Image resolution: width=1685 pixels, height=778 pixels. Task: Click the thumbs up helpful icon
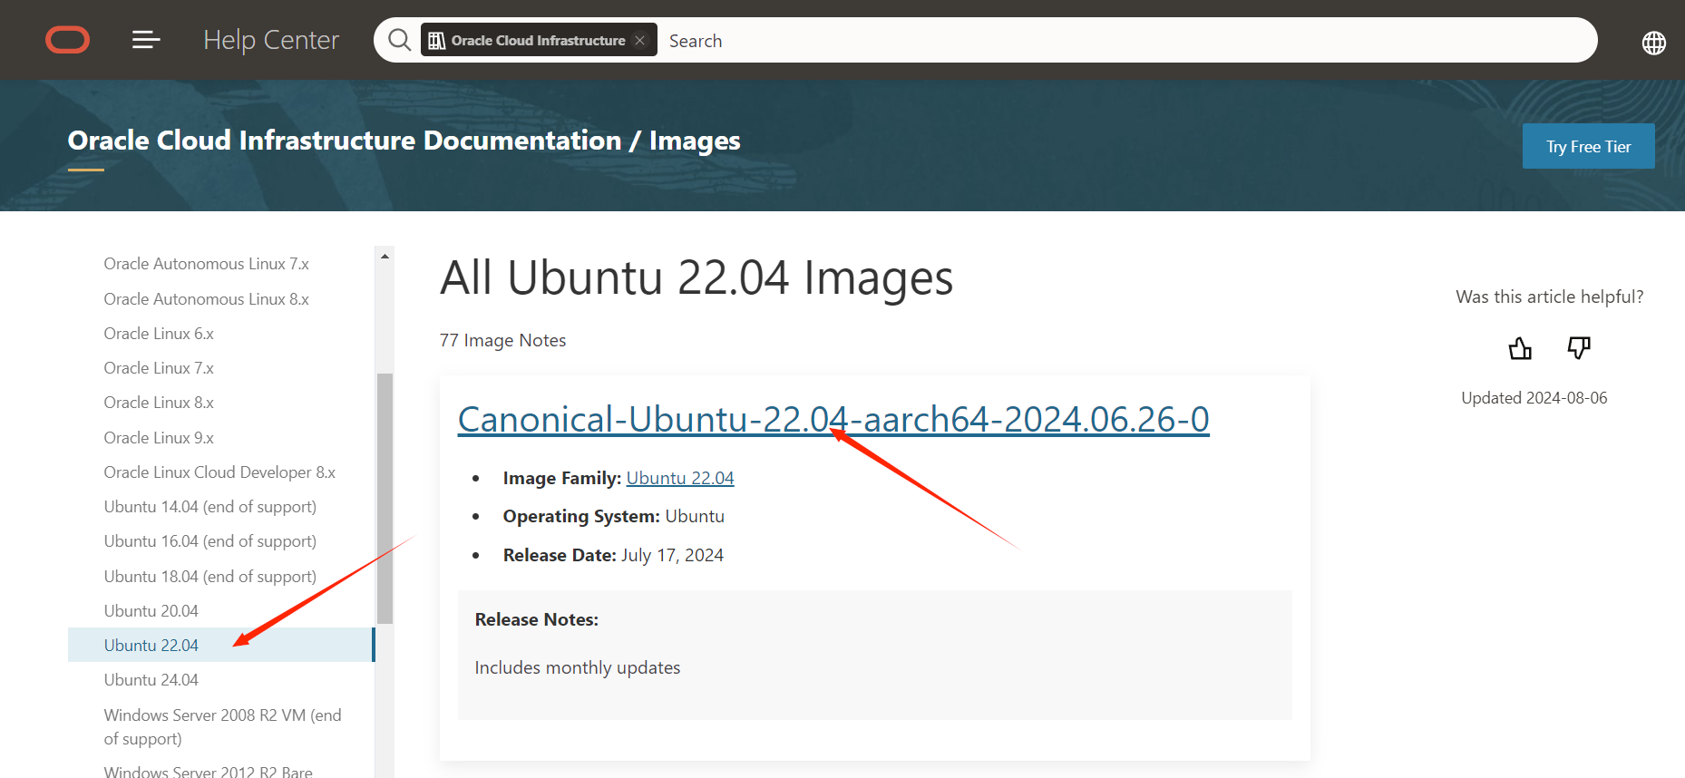coord(1520,348)
